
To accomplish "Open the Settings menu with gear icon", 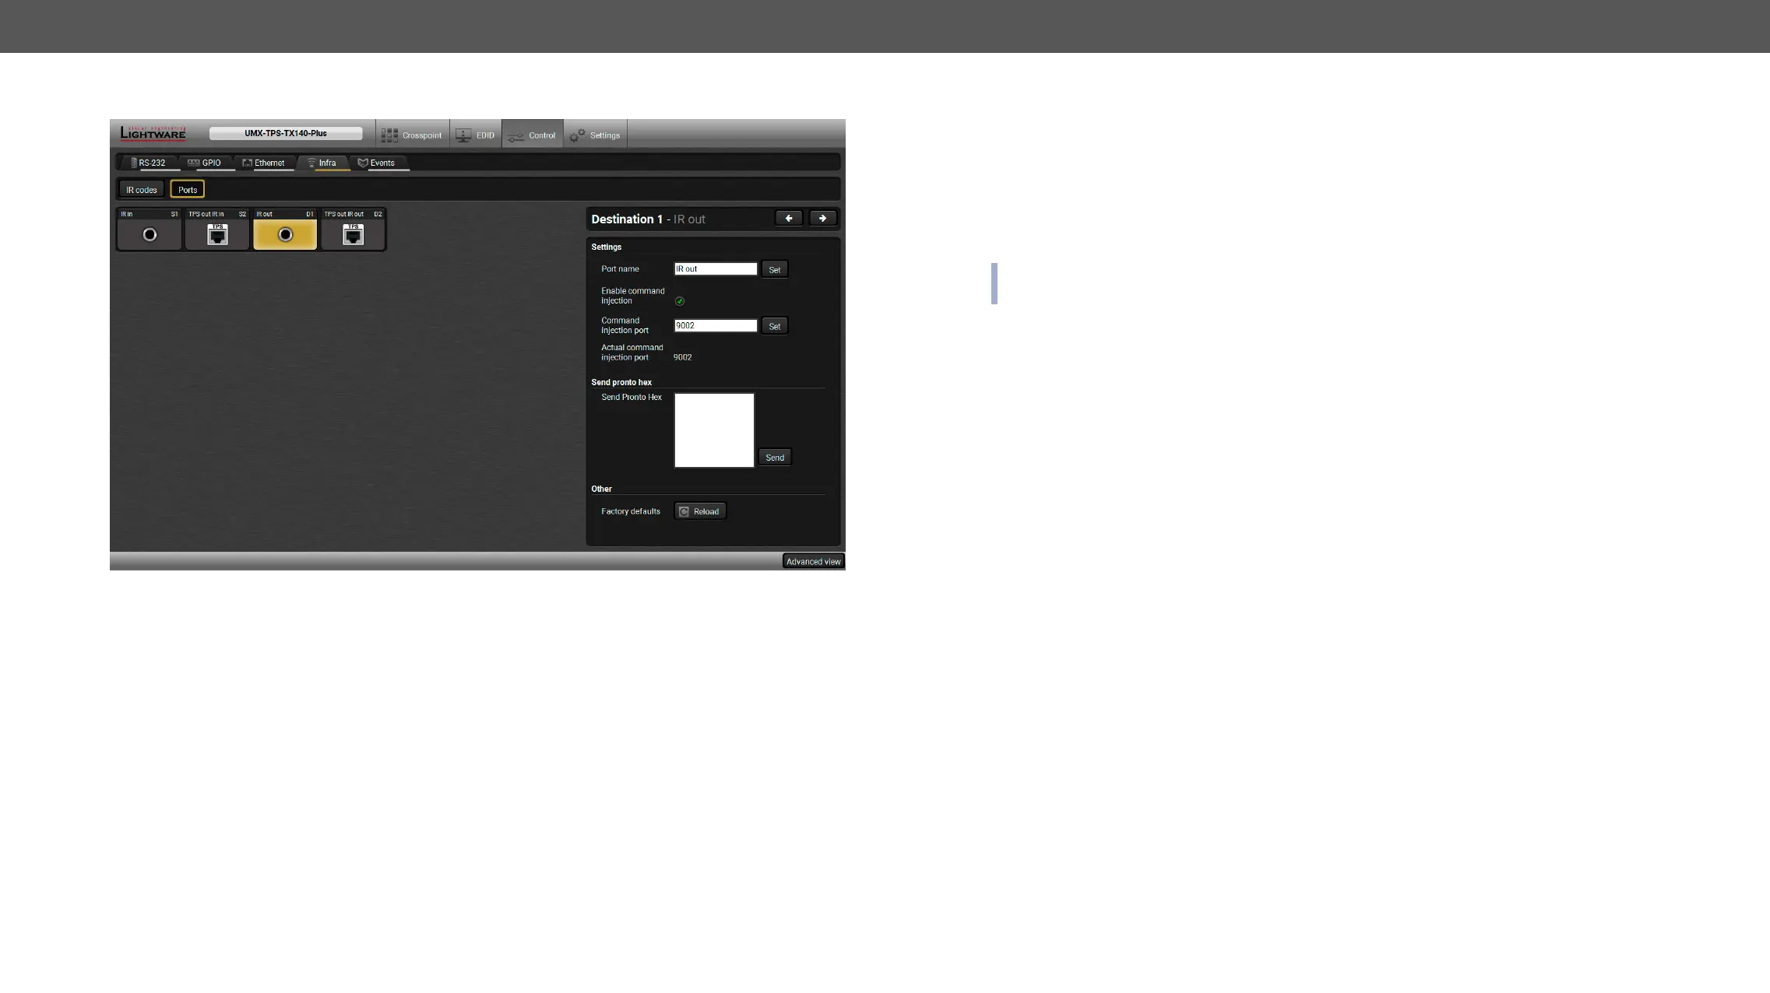I will [x=595, y=135].
